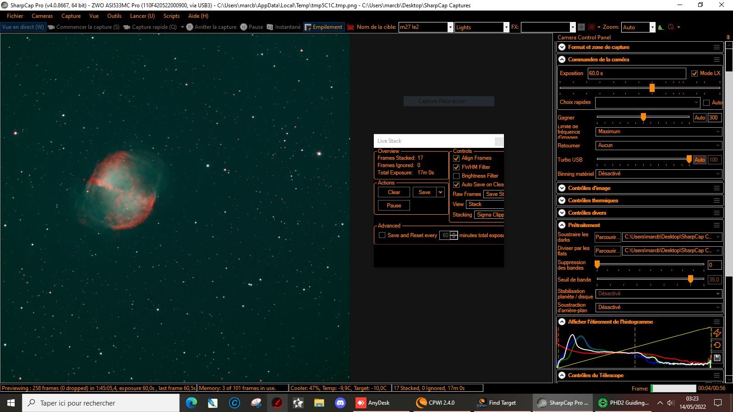Open the Outils menu
The image size is (733, 412).
coord(114,16)
